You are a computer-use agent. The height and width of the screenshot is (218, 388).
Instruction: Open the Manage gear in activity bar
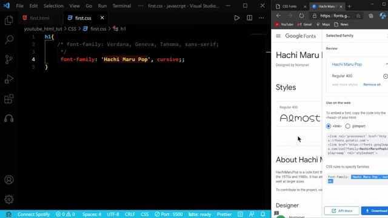[x=9, y=199]
